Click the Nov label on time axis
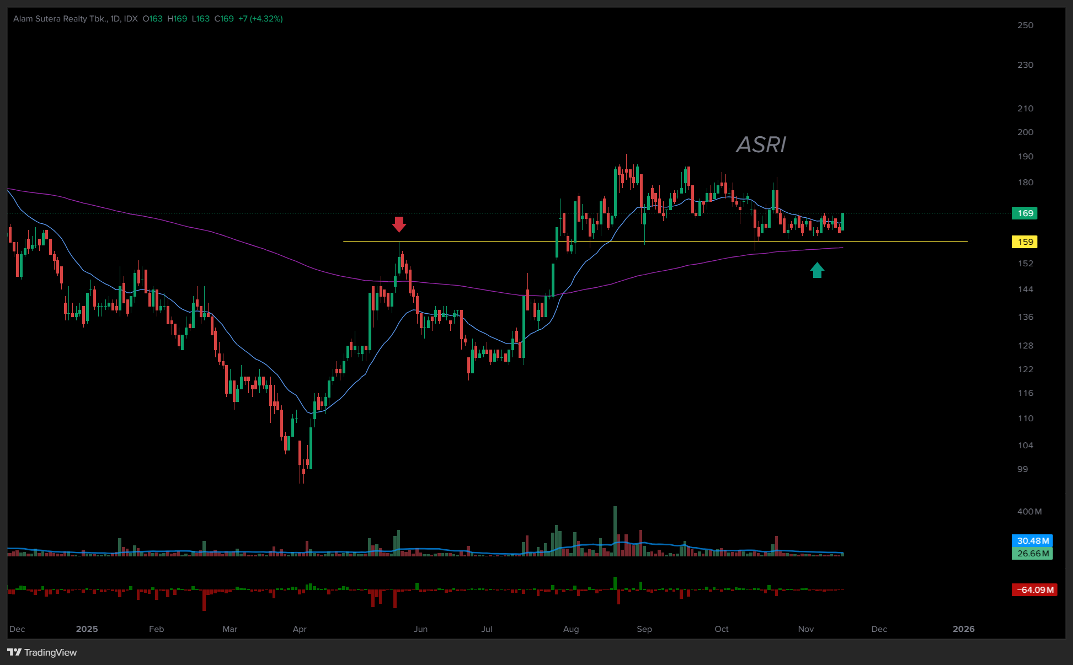Screen dimensions: 1073x665 pos(806,629)
